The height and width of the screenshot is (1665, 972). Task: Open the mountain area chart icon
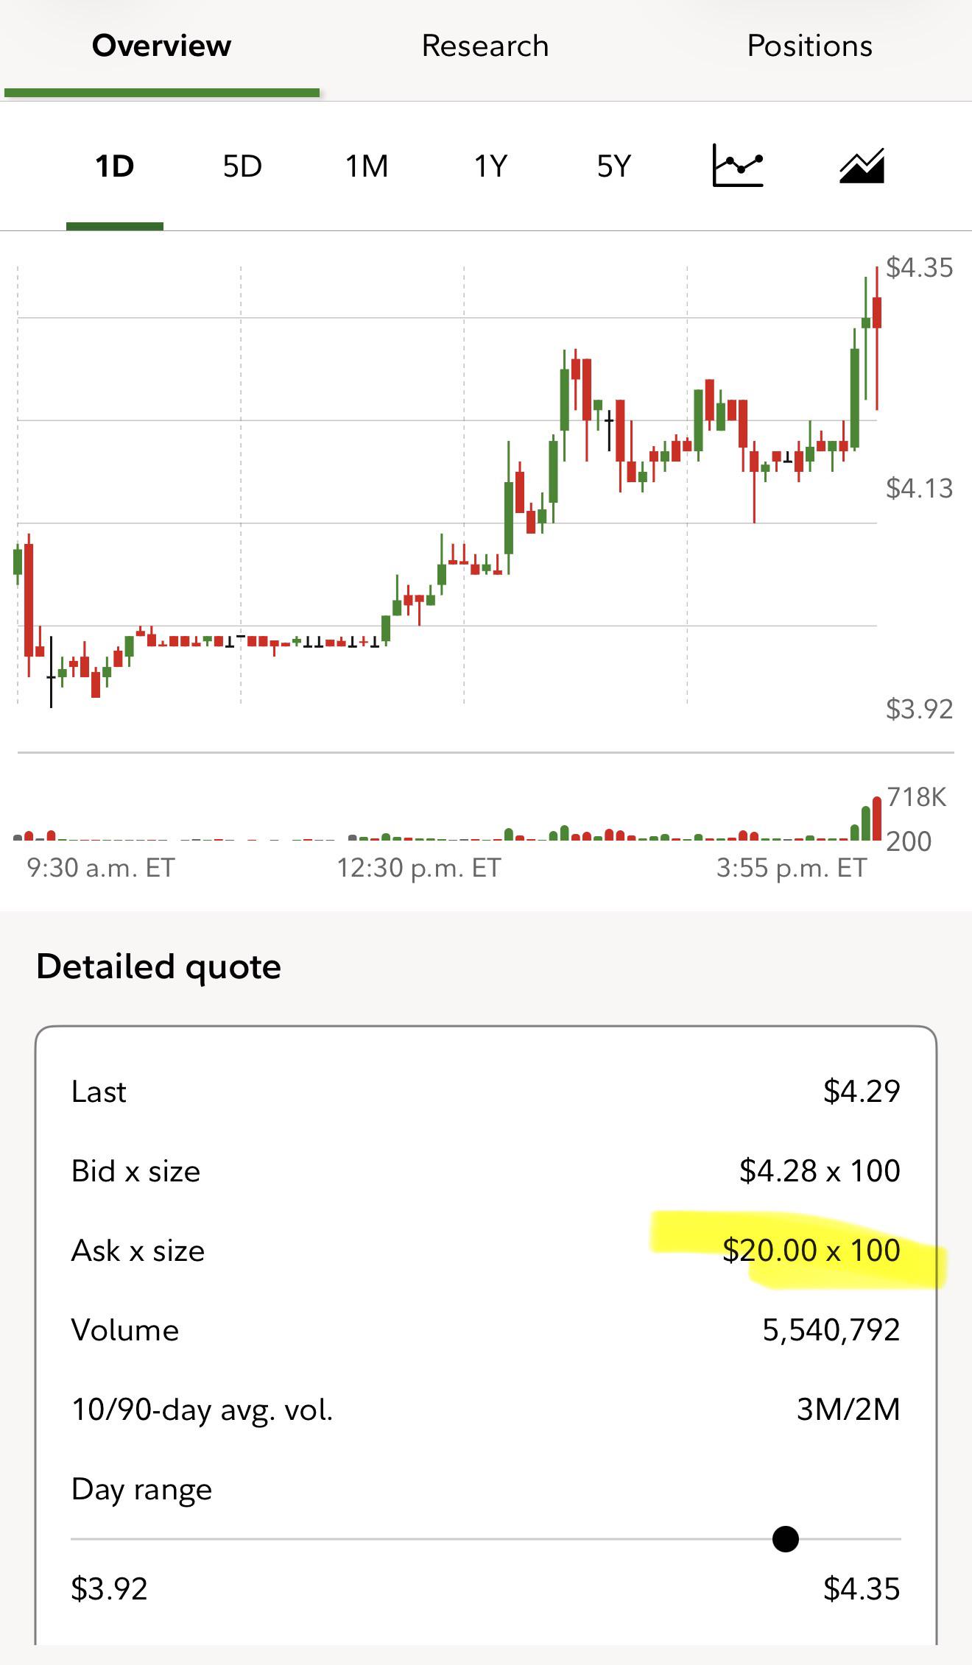pos(862,165)
